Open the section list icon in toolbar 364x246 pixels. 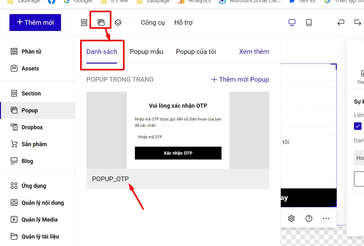[84, 23]
